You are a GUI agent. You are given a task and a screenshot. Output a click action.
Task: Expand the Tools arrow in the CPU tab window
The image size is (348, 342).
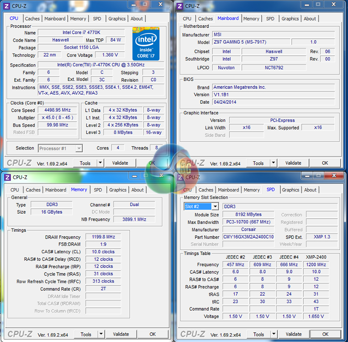[x=100, y=163]
